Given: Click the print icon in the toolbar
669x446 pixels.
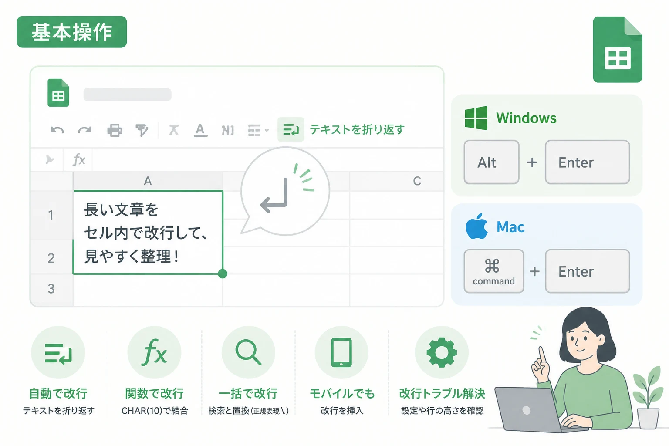Looking at the screenshot, I should coord(115,130).
